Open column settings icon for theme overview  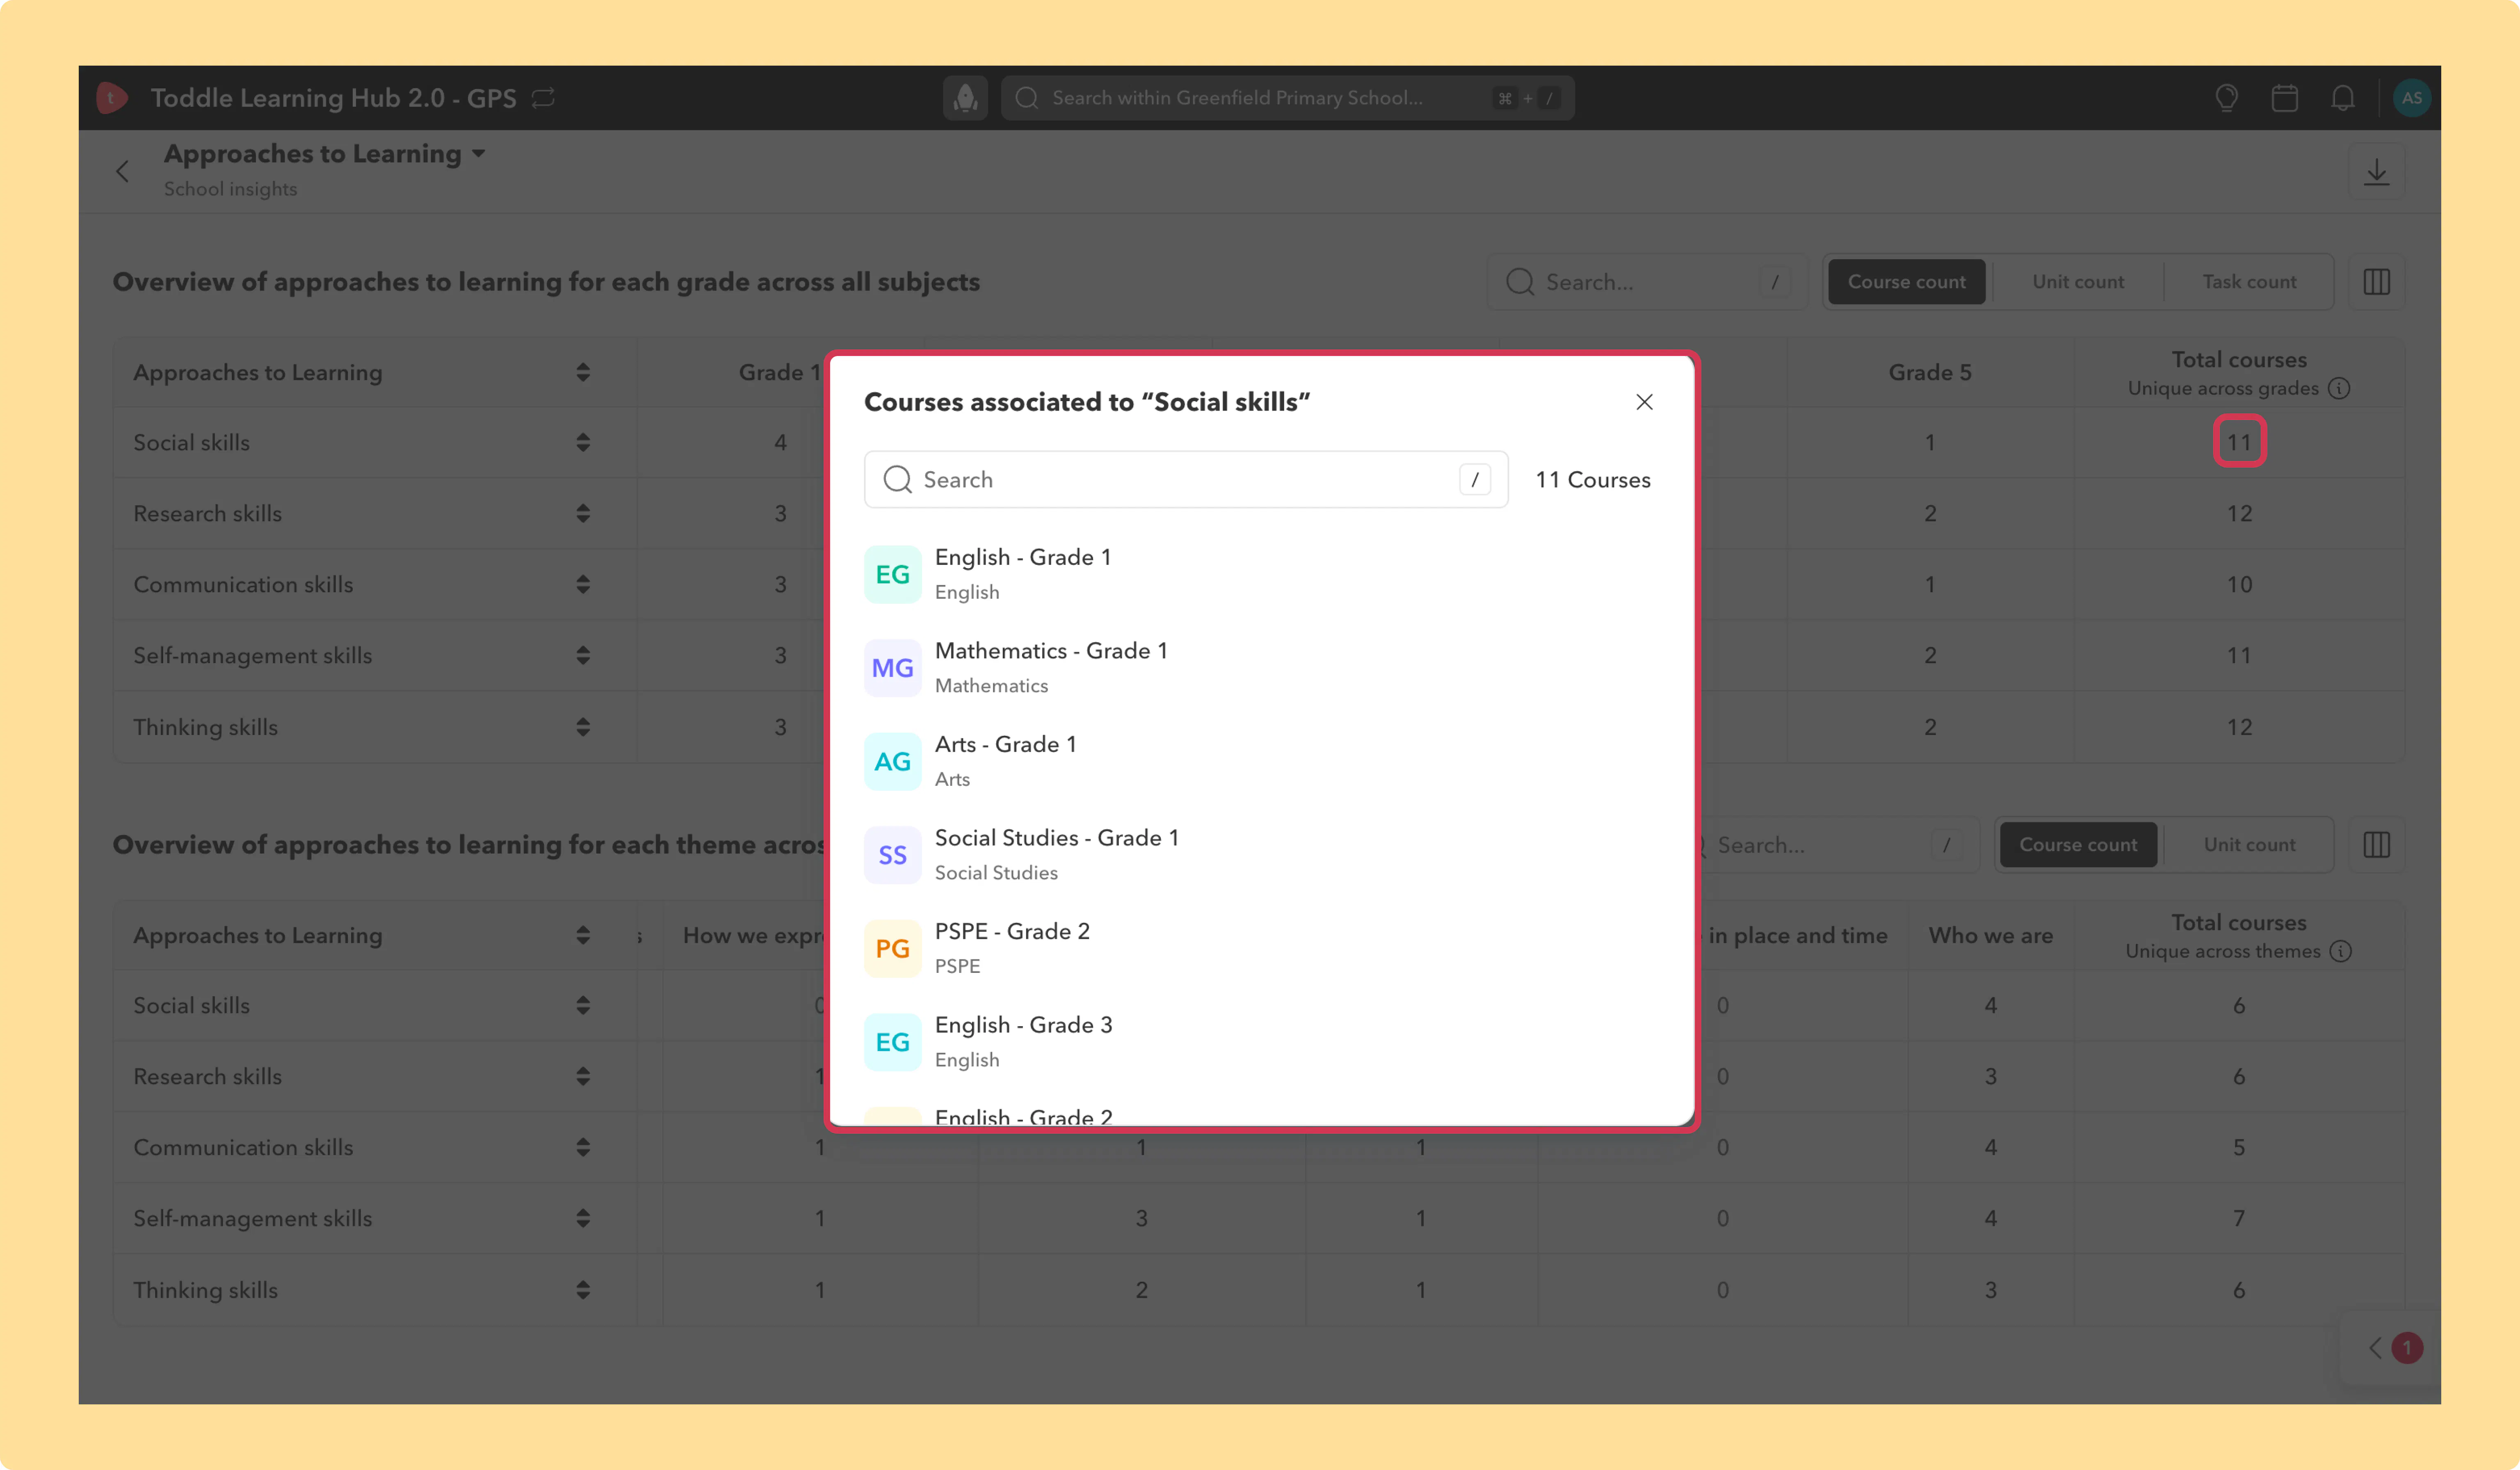pyautogui.click(x=2377, y=845)
